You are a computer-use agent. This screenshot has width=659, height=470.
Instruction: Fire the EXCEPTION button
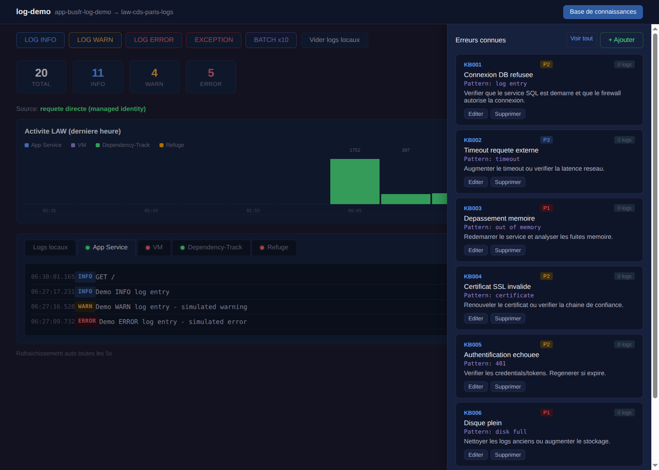pyautogui.click(x=214, y=40)
